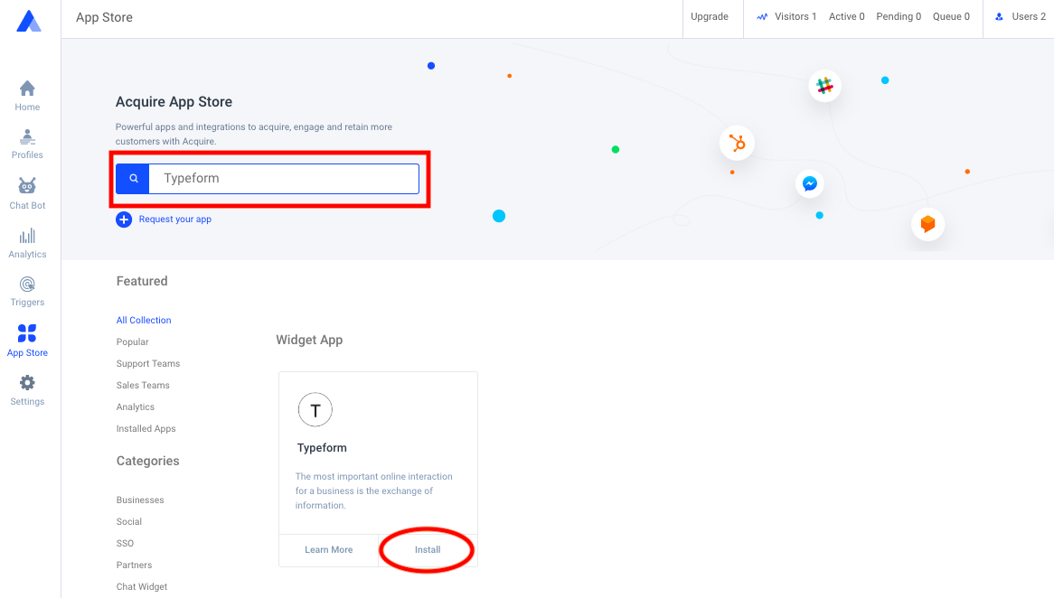Click the orange cube app icon

(927, 224)
